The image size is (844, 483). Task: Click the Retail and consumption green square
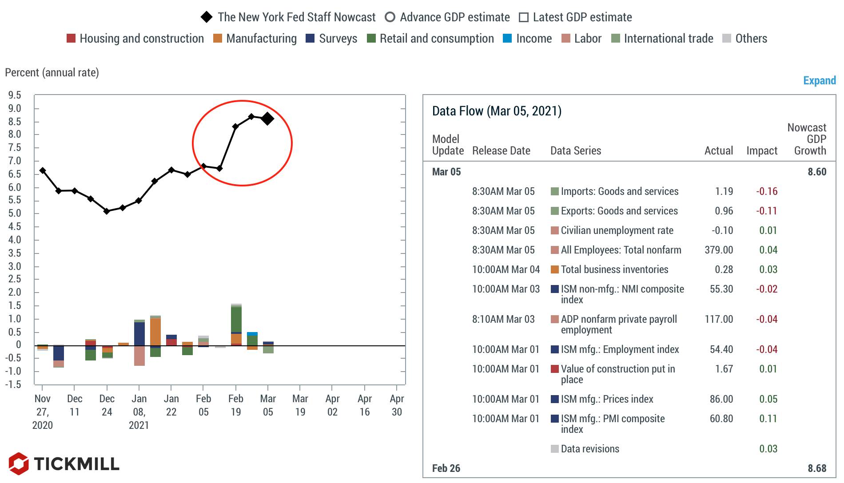tap(371, 39)
